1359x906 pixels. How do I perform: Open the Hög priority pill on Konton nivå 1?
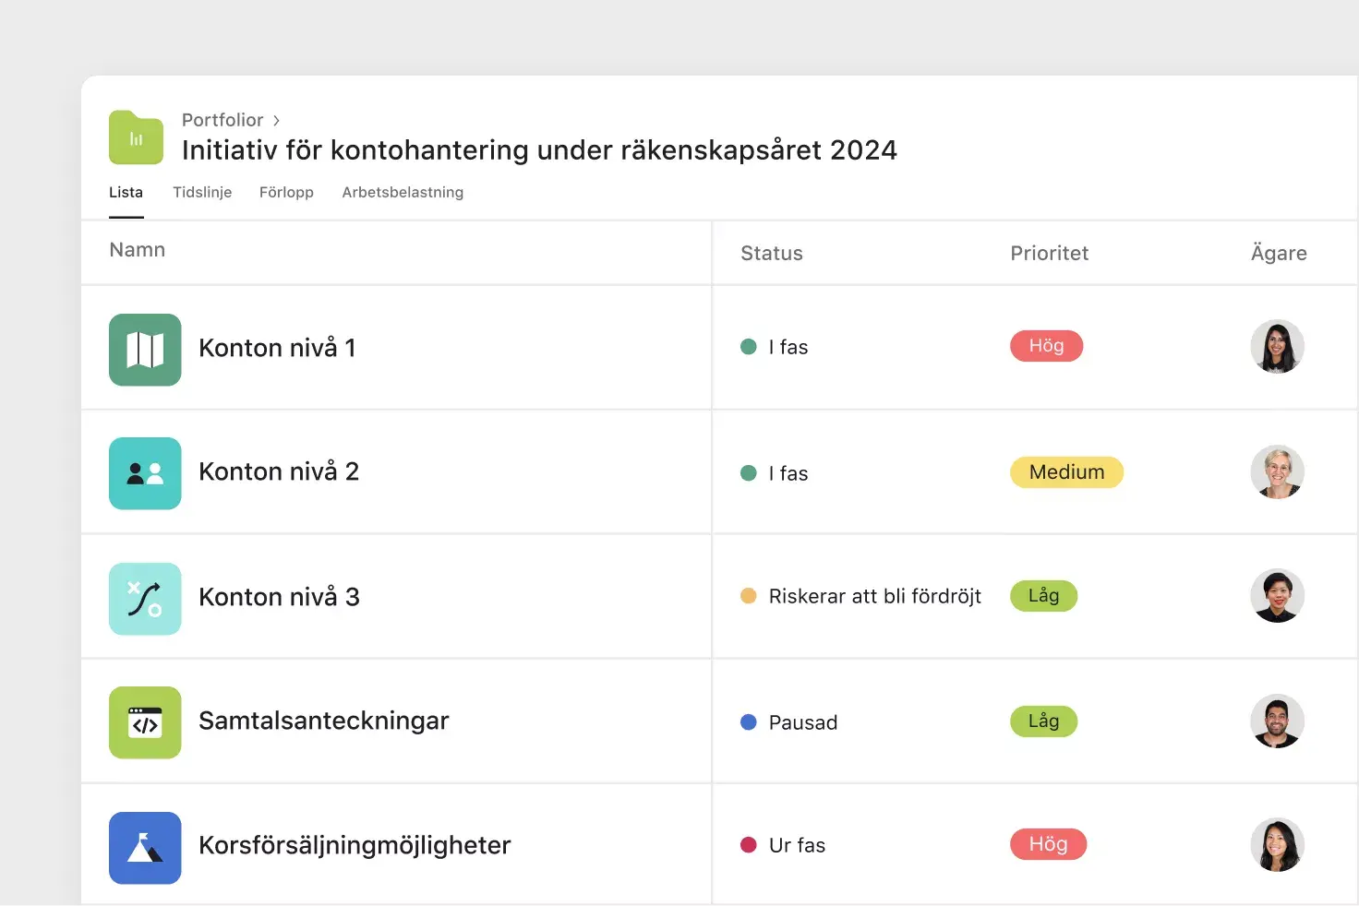tap(1046, 345)
